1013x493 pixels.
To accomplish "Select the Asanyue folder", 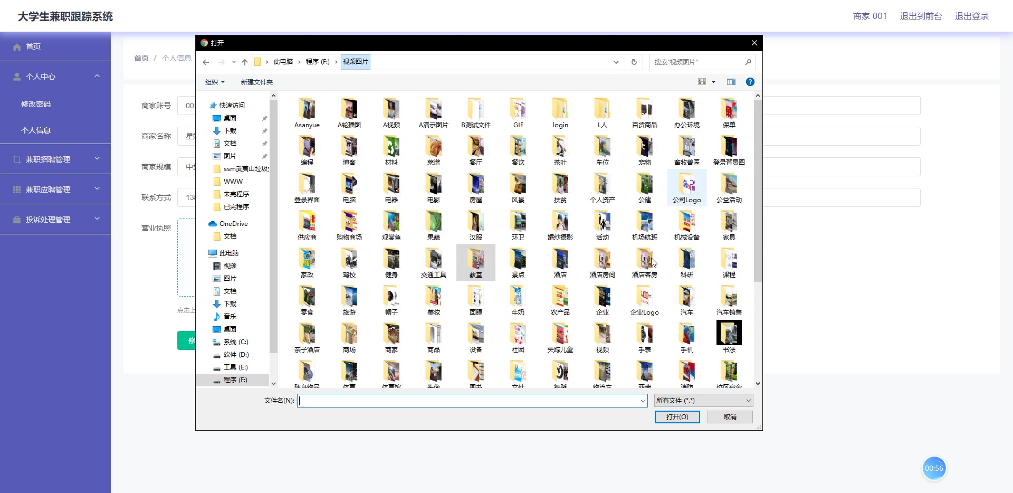I will pyautogui.click(x=307, y=113).
